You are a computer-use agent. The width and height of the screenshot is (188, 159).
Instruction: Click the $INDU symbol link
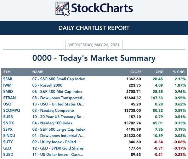(x=9, y=136)
